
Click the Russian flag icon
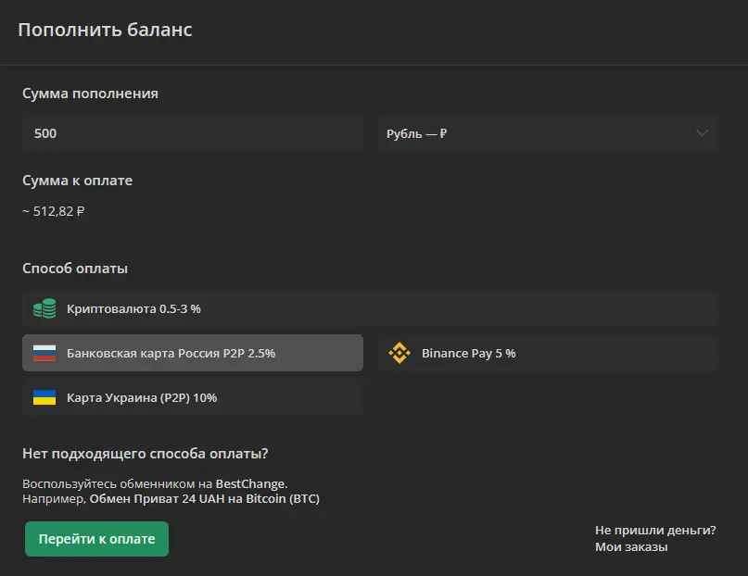[x=44, y=353]
